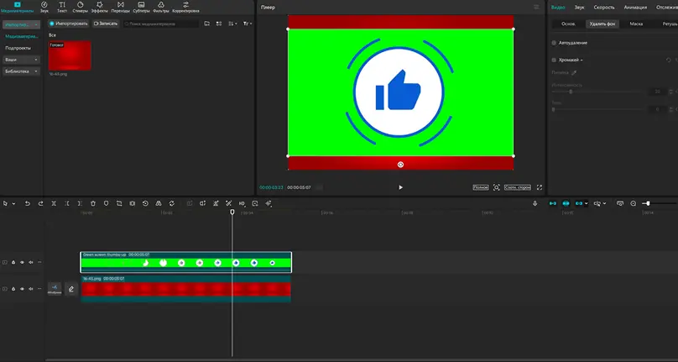Start voiceover with the microphone icon

[535, 203]
